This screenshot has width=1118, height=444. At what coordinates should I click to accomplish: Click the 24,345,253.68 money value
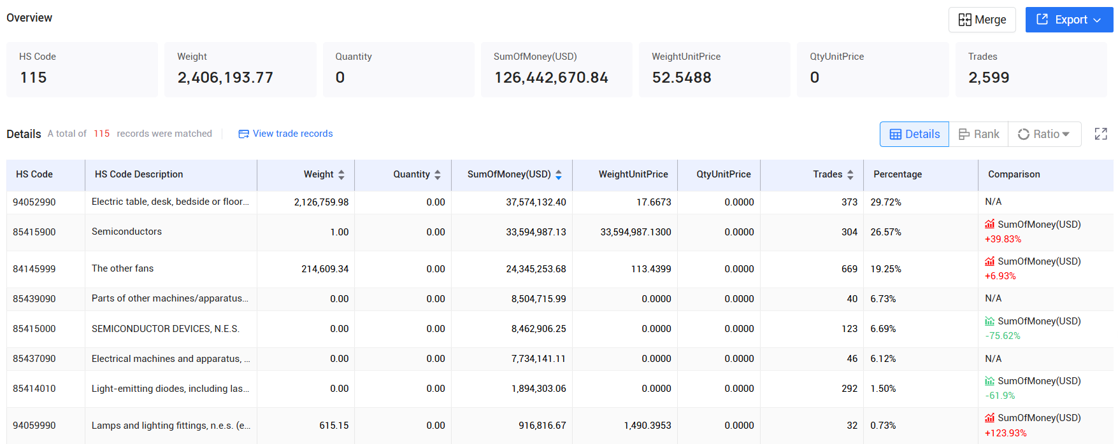pos(536,269)
